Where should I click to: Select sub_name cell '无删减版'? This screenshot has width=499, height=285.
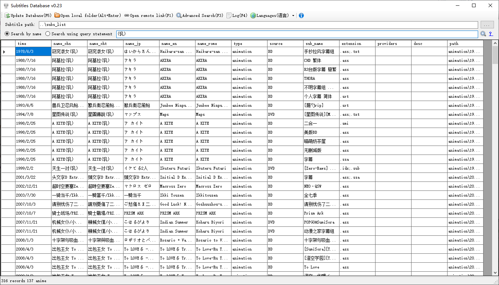[x=321, y=150]
